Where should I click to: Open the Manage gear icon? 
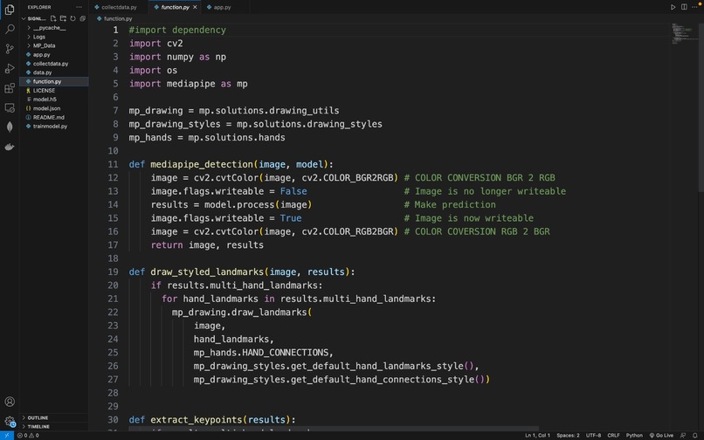[x=10, y=421]
